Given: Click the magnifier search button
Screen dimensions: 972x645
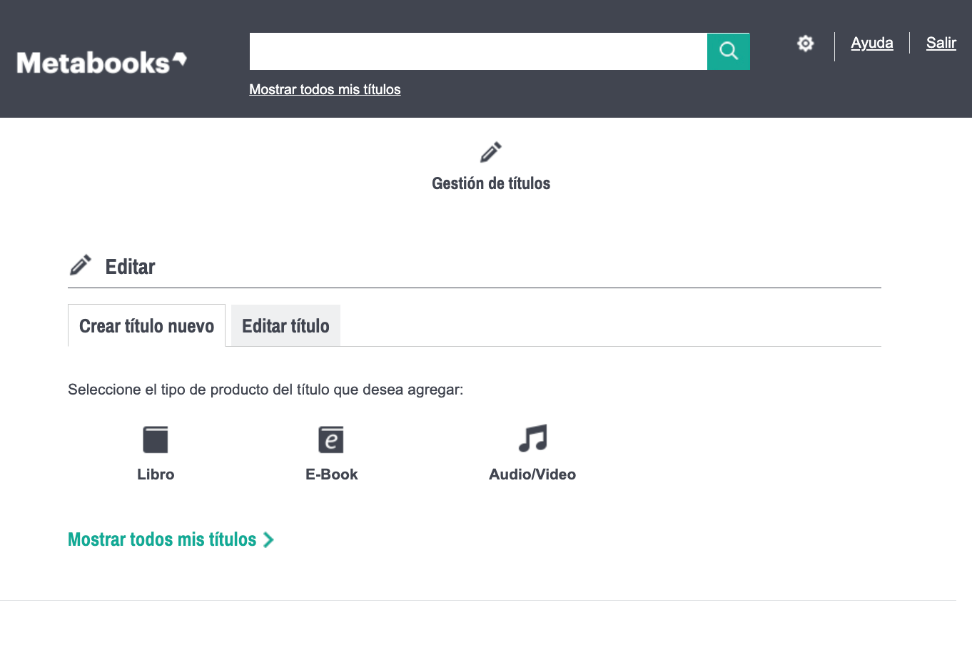Looking at the screenshot, I should [x=728, y=51].
